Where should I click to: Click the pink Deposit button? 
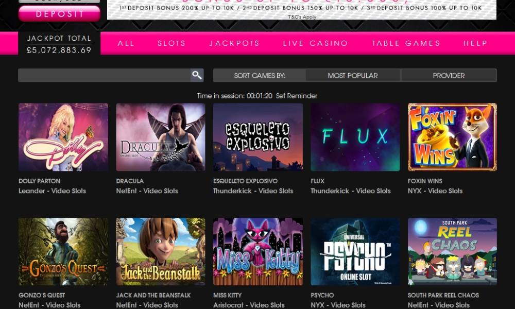pos(59,14)
